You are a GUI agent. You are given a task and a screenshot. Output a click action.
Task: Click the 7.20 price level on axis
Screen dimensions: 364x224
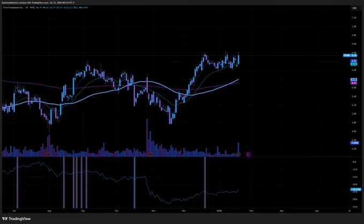[354, 18]
